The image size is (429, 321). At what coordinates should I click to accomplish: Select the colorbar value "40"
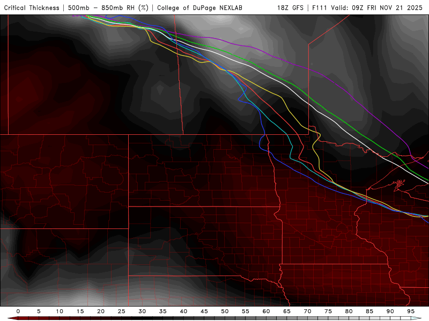[x=183, y=311]
